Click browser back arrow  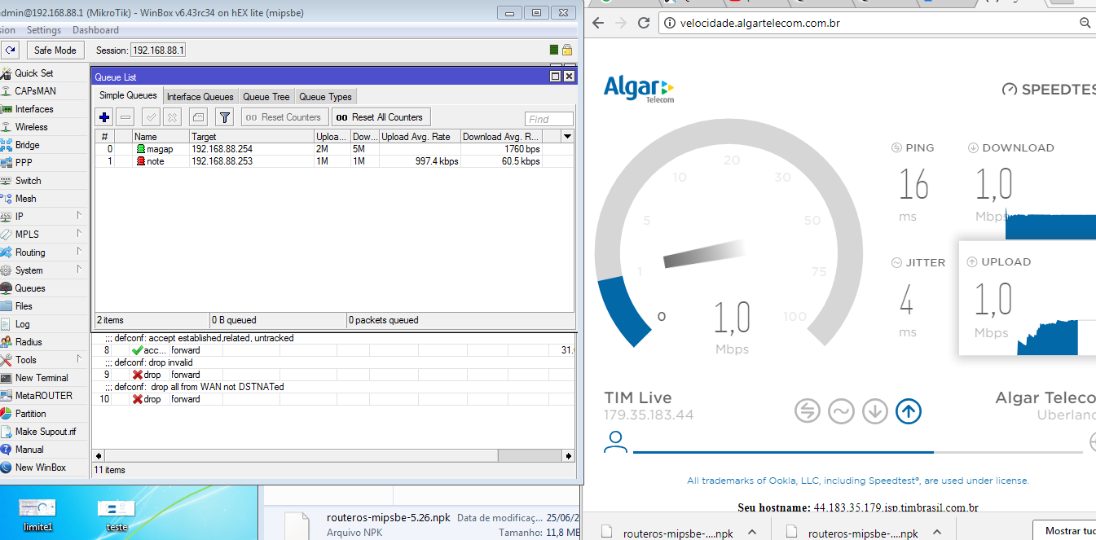point(597,23)
